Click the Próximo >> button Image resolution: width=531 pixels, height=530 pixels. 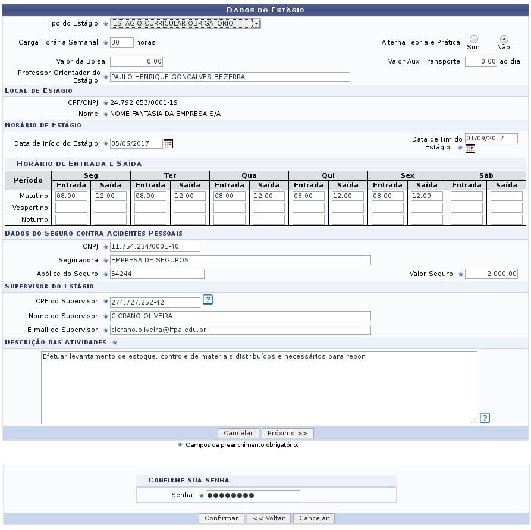288,434
